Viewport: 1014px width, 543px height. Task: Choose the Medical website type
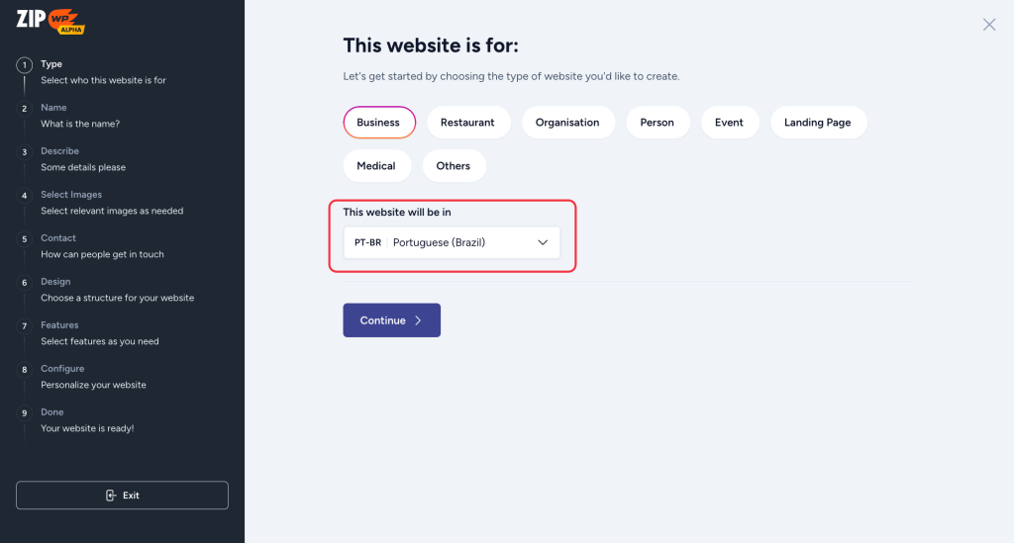[x=376, y=166]
